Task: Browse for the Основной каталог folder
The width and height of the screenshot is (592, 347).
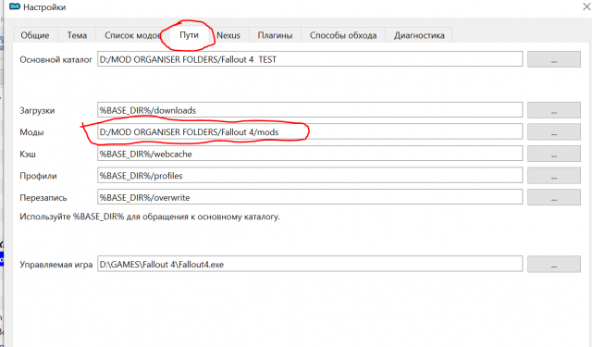Action: click(x=554, y=59)
